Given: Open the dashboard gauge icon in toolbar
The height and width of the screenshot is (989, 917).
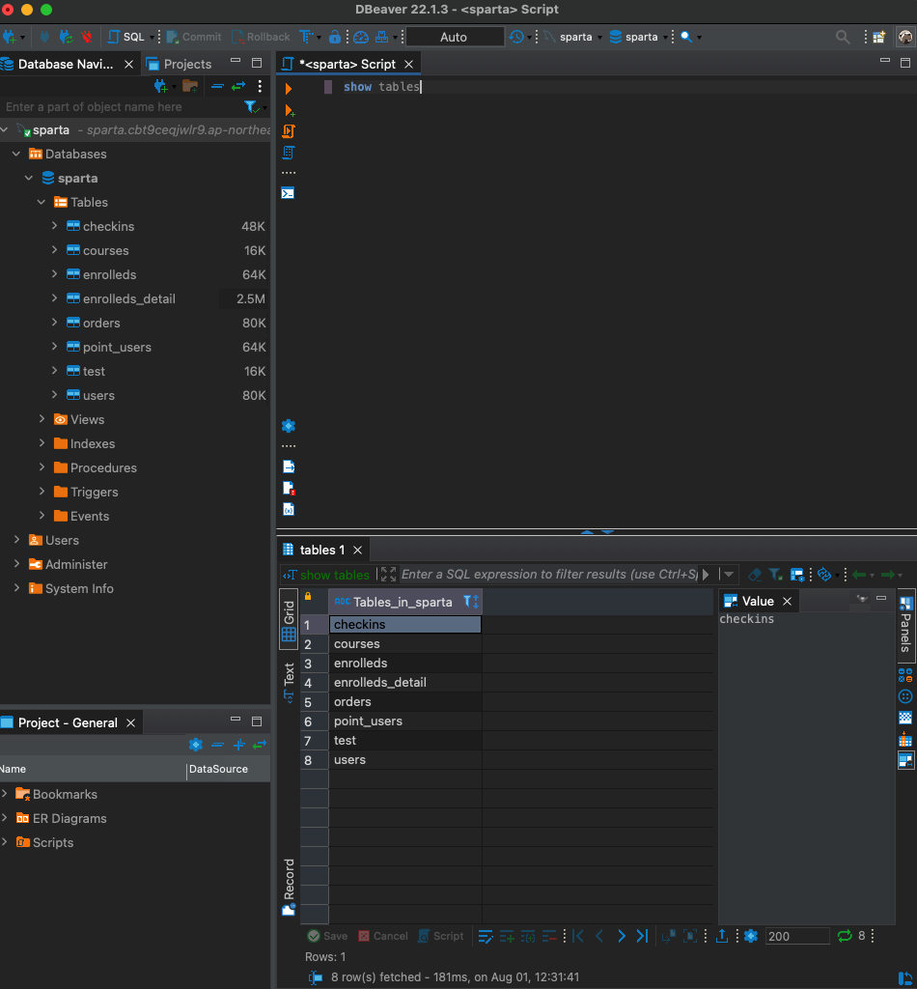Looking at the screenshot, I should tap(360, 38).
